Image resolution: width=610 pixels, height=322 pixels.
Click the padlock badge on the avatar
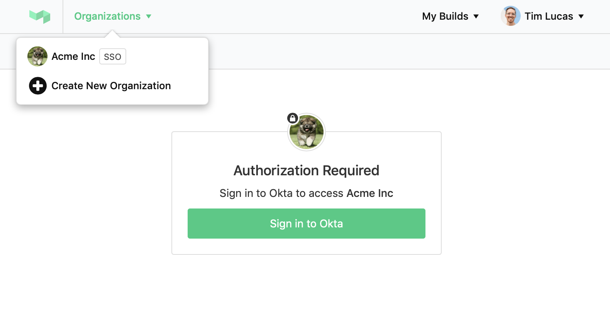coord(292,118)
